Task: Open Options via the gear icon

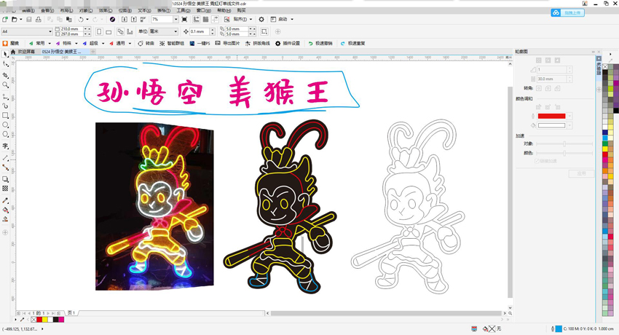Action: tap(261, 20)
